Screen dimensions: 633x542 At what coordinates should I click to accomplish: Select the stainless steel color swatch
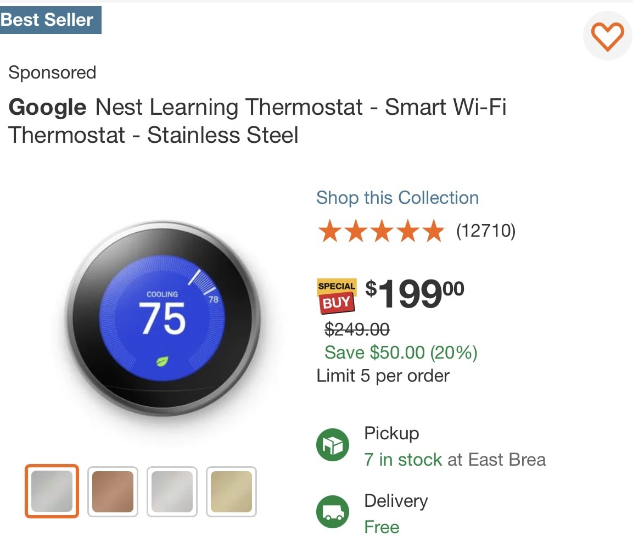click(x=52, y=491)
